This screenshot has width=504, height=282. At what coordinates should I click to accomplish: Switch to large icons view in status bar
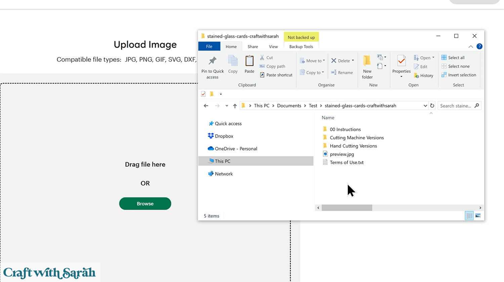[478, 216]
